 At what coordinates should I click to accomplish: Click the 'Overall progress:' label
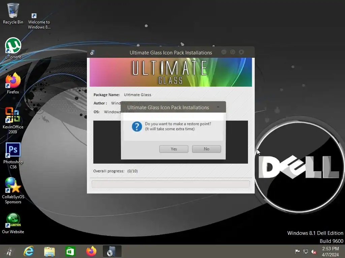pyautogui.click(x=109, y=171)
